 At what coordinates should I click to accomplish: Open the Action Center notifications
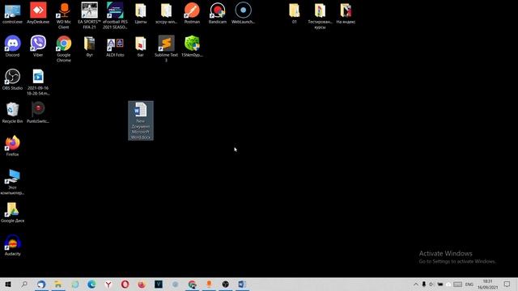click(x=507, y=285)
